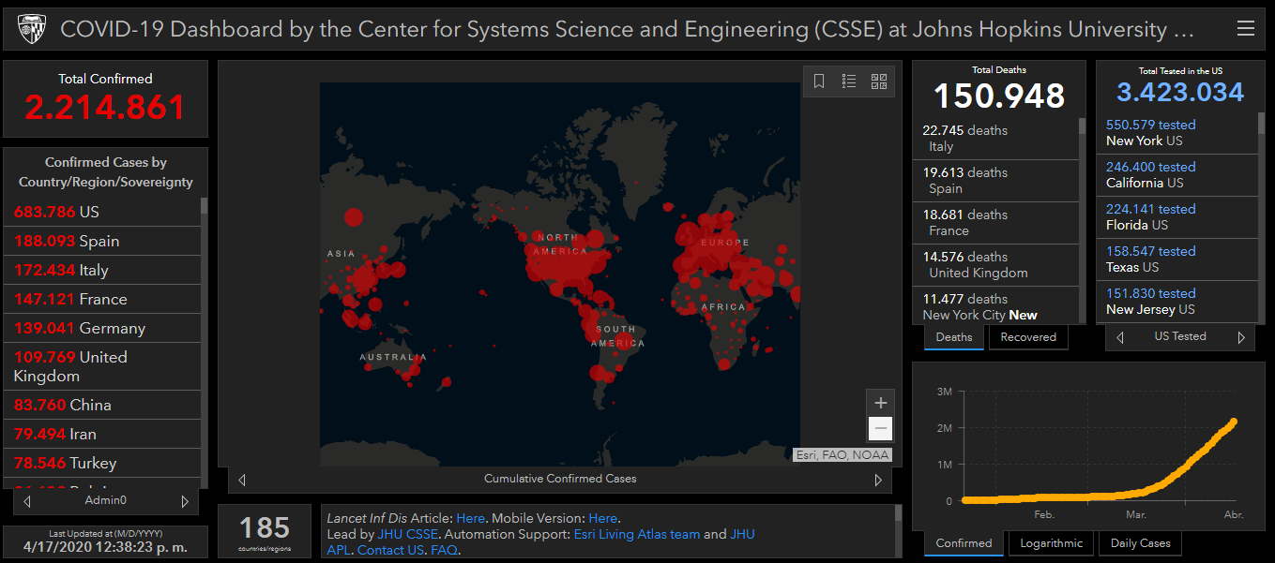Image resolution: width=1275 pixels, height=563 pixels.
Task: Click the Total Confirmed 2.214.861 figure
Action: coord(105,108)
